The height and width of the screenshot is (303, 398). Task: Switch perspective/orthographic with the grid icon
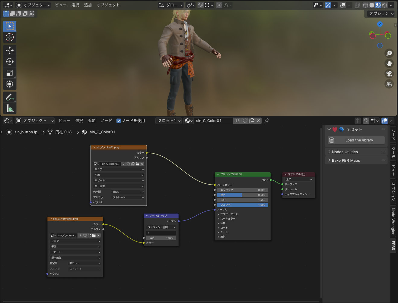(x=389, y=84)
